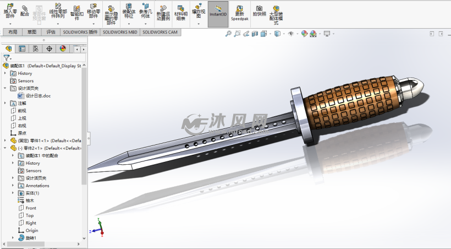The image size is (451, 249).
Task: Click the Edit Appearance color ball icon
Action: coord(304,34)
